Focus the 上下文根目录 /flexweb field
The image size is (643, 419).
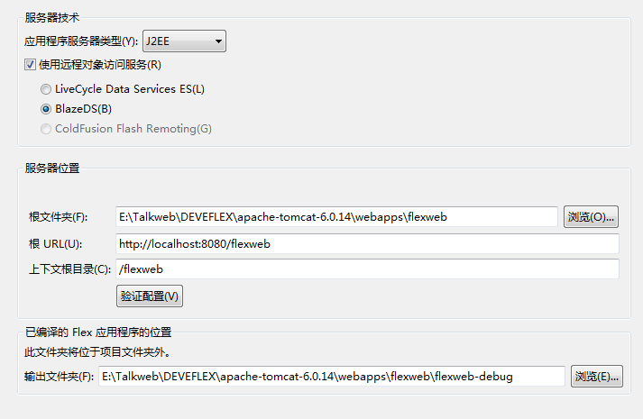tap(367, 269)
